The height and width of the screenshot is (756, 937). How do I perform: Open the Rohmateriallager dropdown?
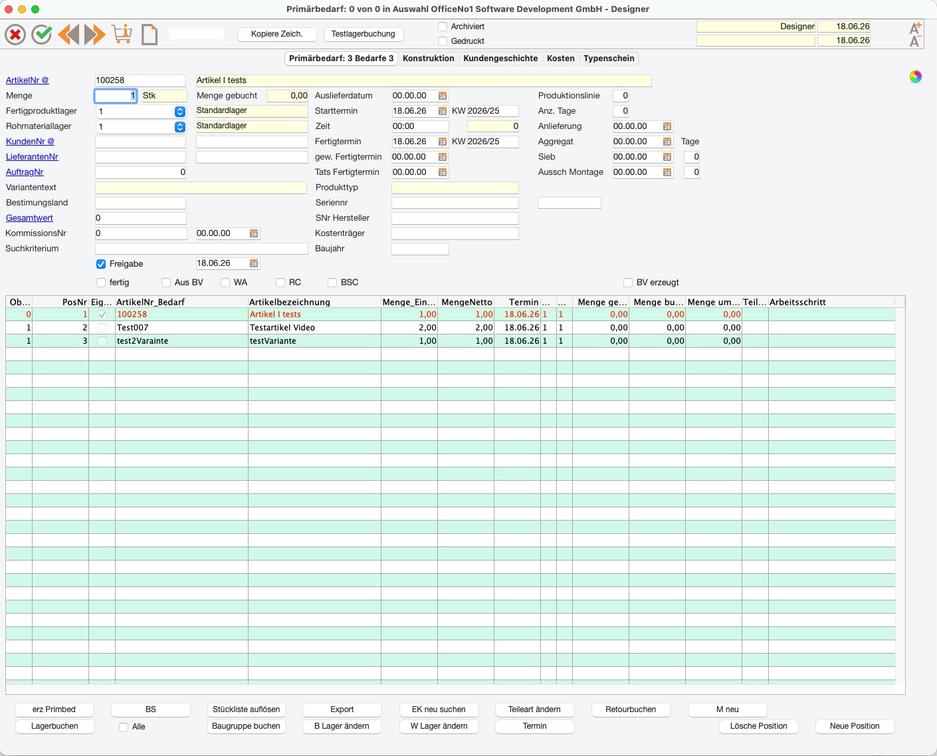point(180,127)
